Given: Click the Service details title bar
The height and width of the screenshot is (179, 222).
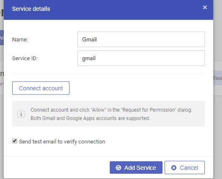Looking at the screenshot, I should pyautogui.click(x=108, y=9).
